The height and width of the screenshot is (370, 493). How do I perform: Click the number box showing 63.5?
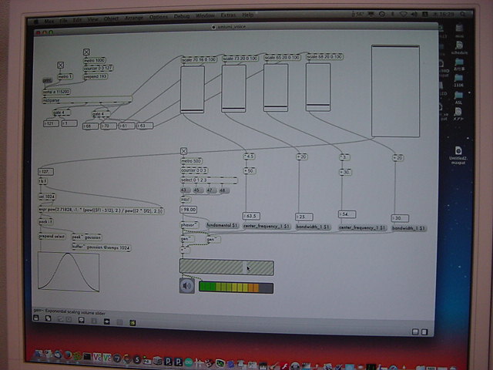(251, 216)
